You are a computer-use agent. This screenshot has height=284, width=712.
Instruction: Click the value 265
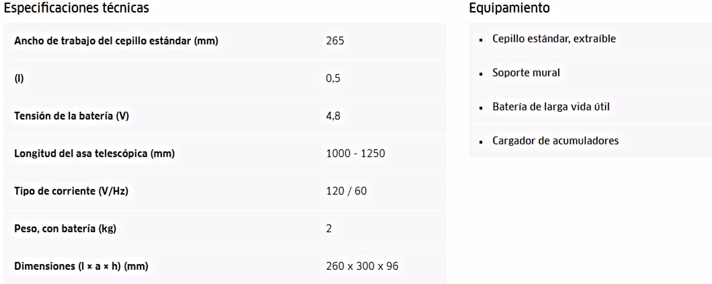(x=335, y=41)
